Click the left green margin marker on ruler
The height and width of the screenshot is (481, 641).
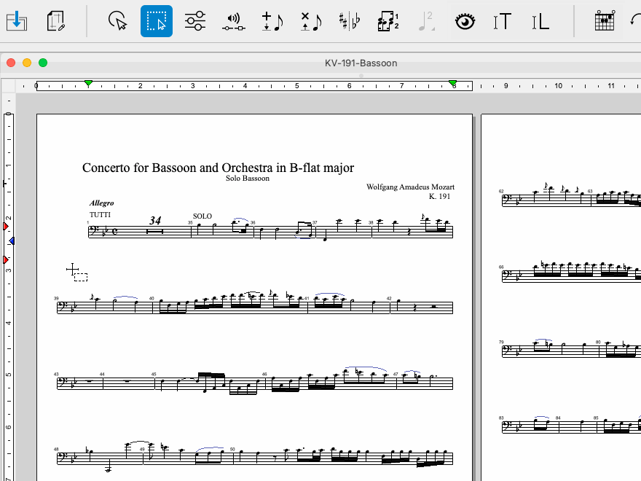[x=88, y=83]
